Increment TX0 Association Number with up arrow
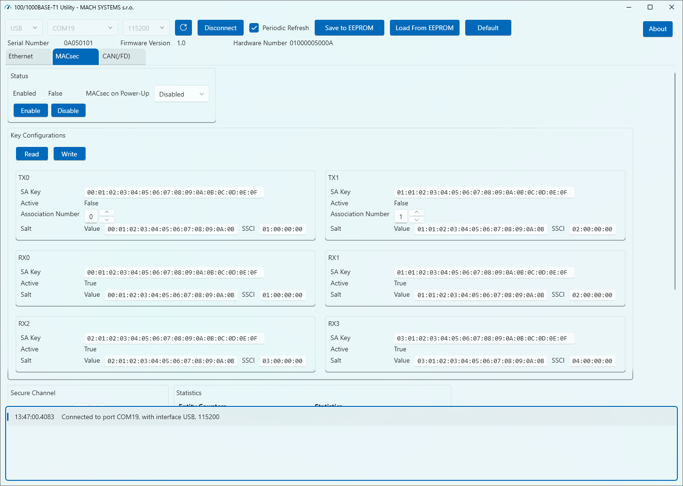This screenshot has height=486, width=683. pos(107,212)
